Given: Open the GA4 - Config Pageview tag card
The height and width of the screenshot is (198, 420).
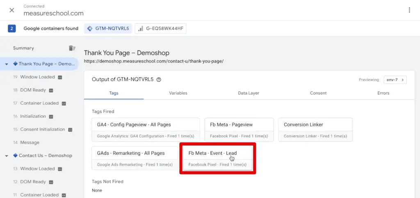Looking at the screenshot, I should (x=135, y=130).
